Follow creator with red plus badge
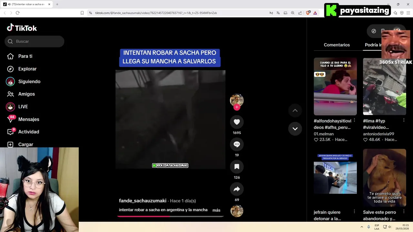The height and width of the screenshot is (232, 413). pyautogui.click(x=237, y=107)
